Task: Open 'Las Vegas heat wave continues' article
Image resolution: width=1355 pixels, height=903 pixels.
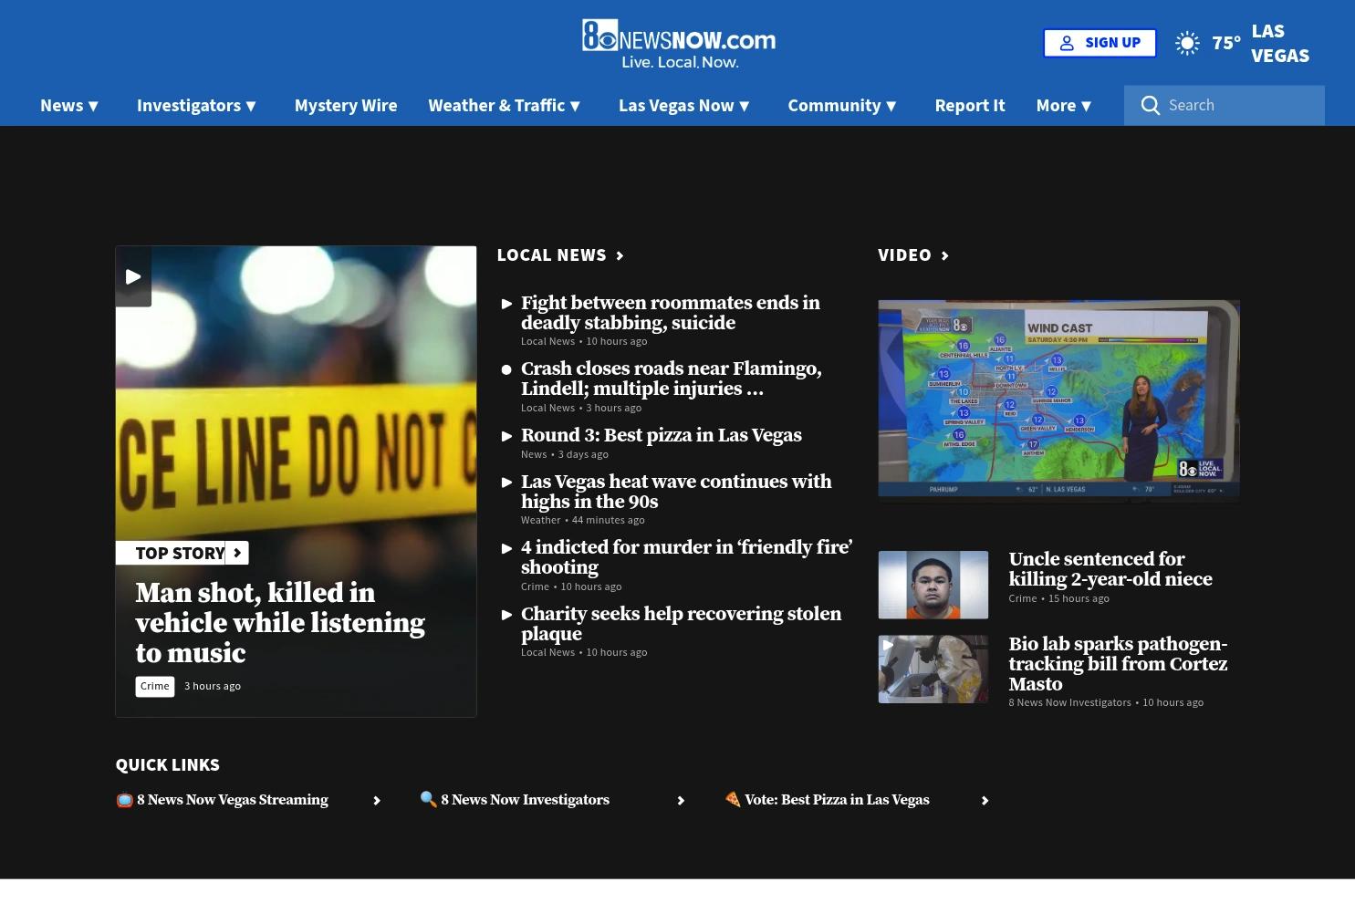Action: click(676, 493)
